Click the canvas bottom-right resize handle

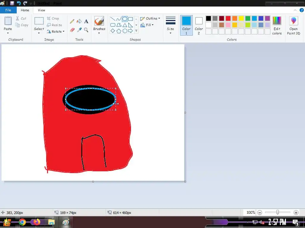[x=185, y=181]
